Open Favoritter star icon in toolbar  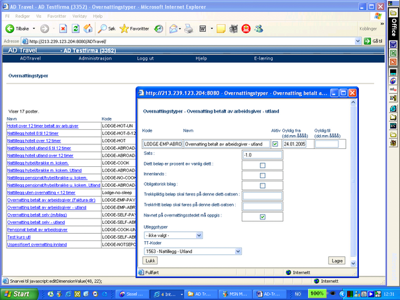point(124,29)
